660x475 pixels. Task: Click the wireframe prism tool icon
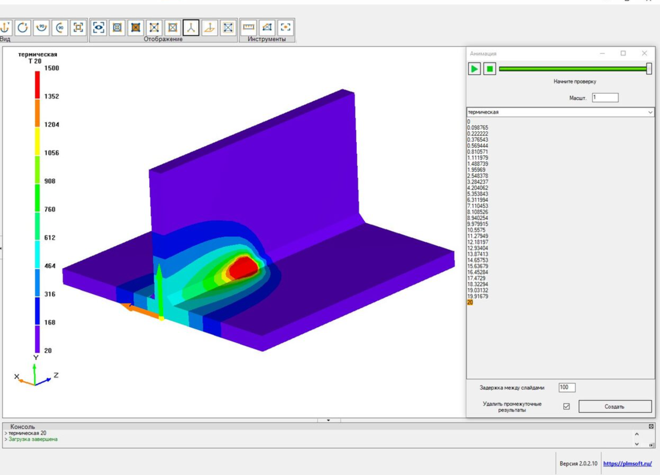267,28
